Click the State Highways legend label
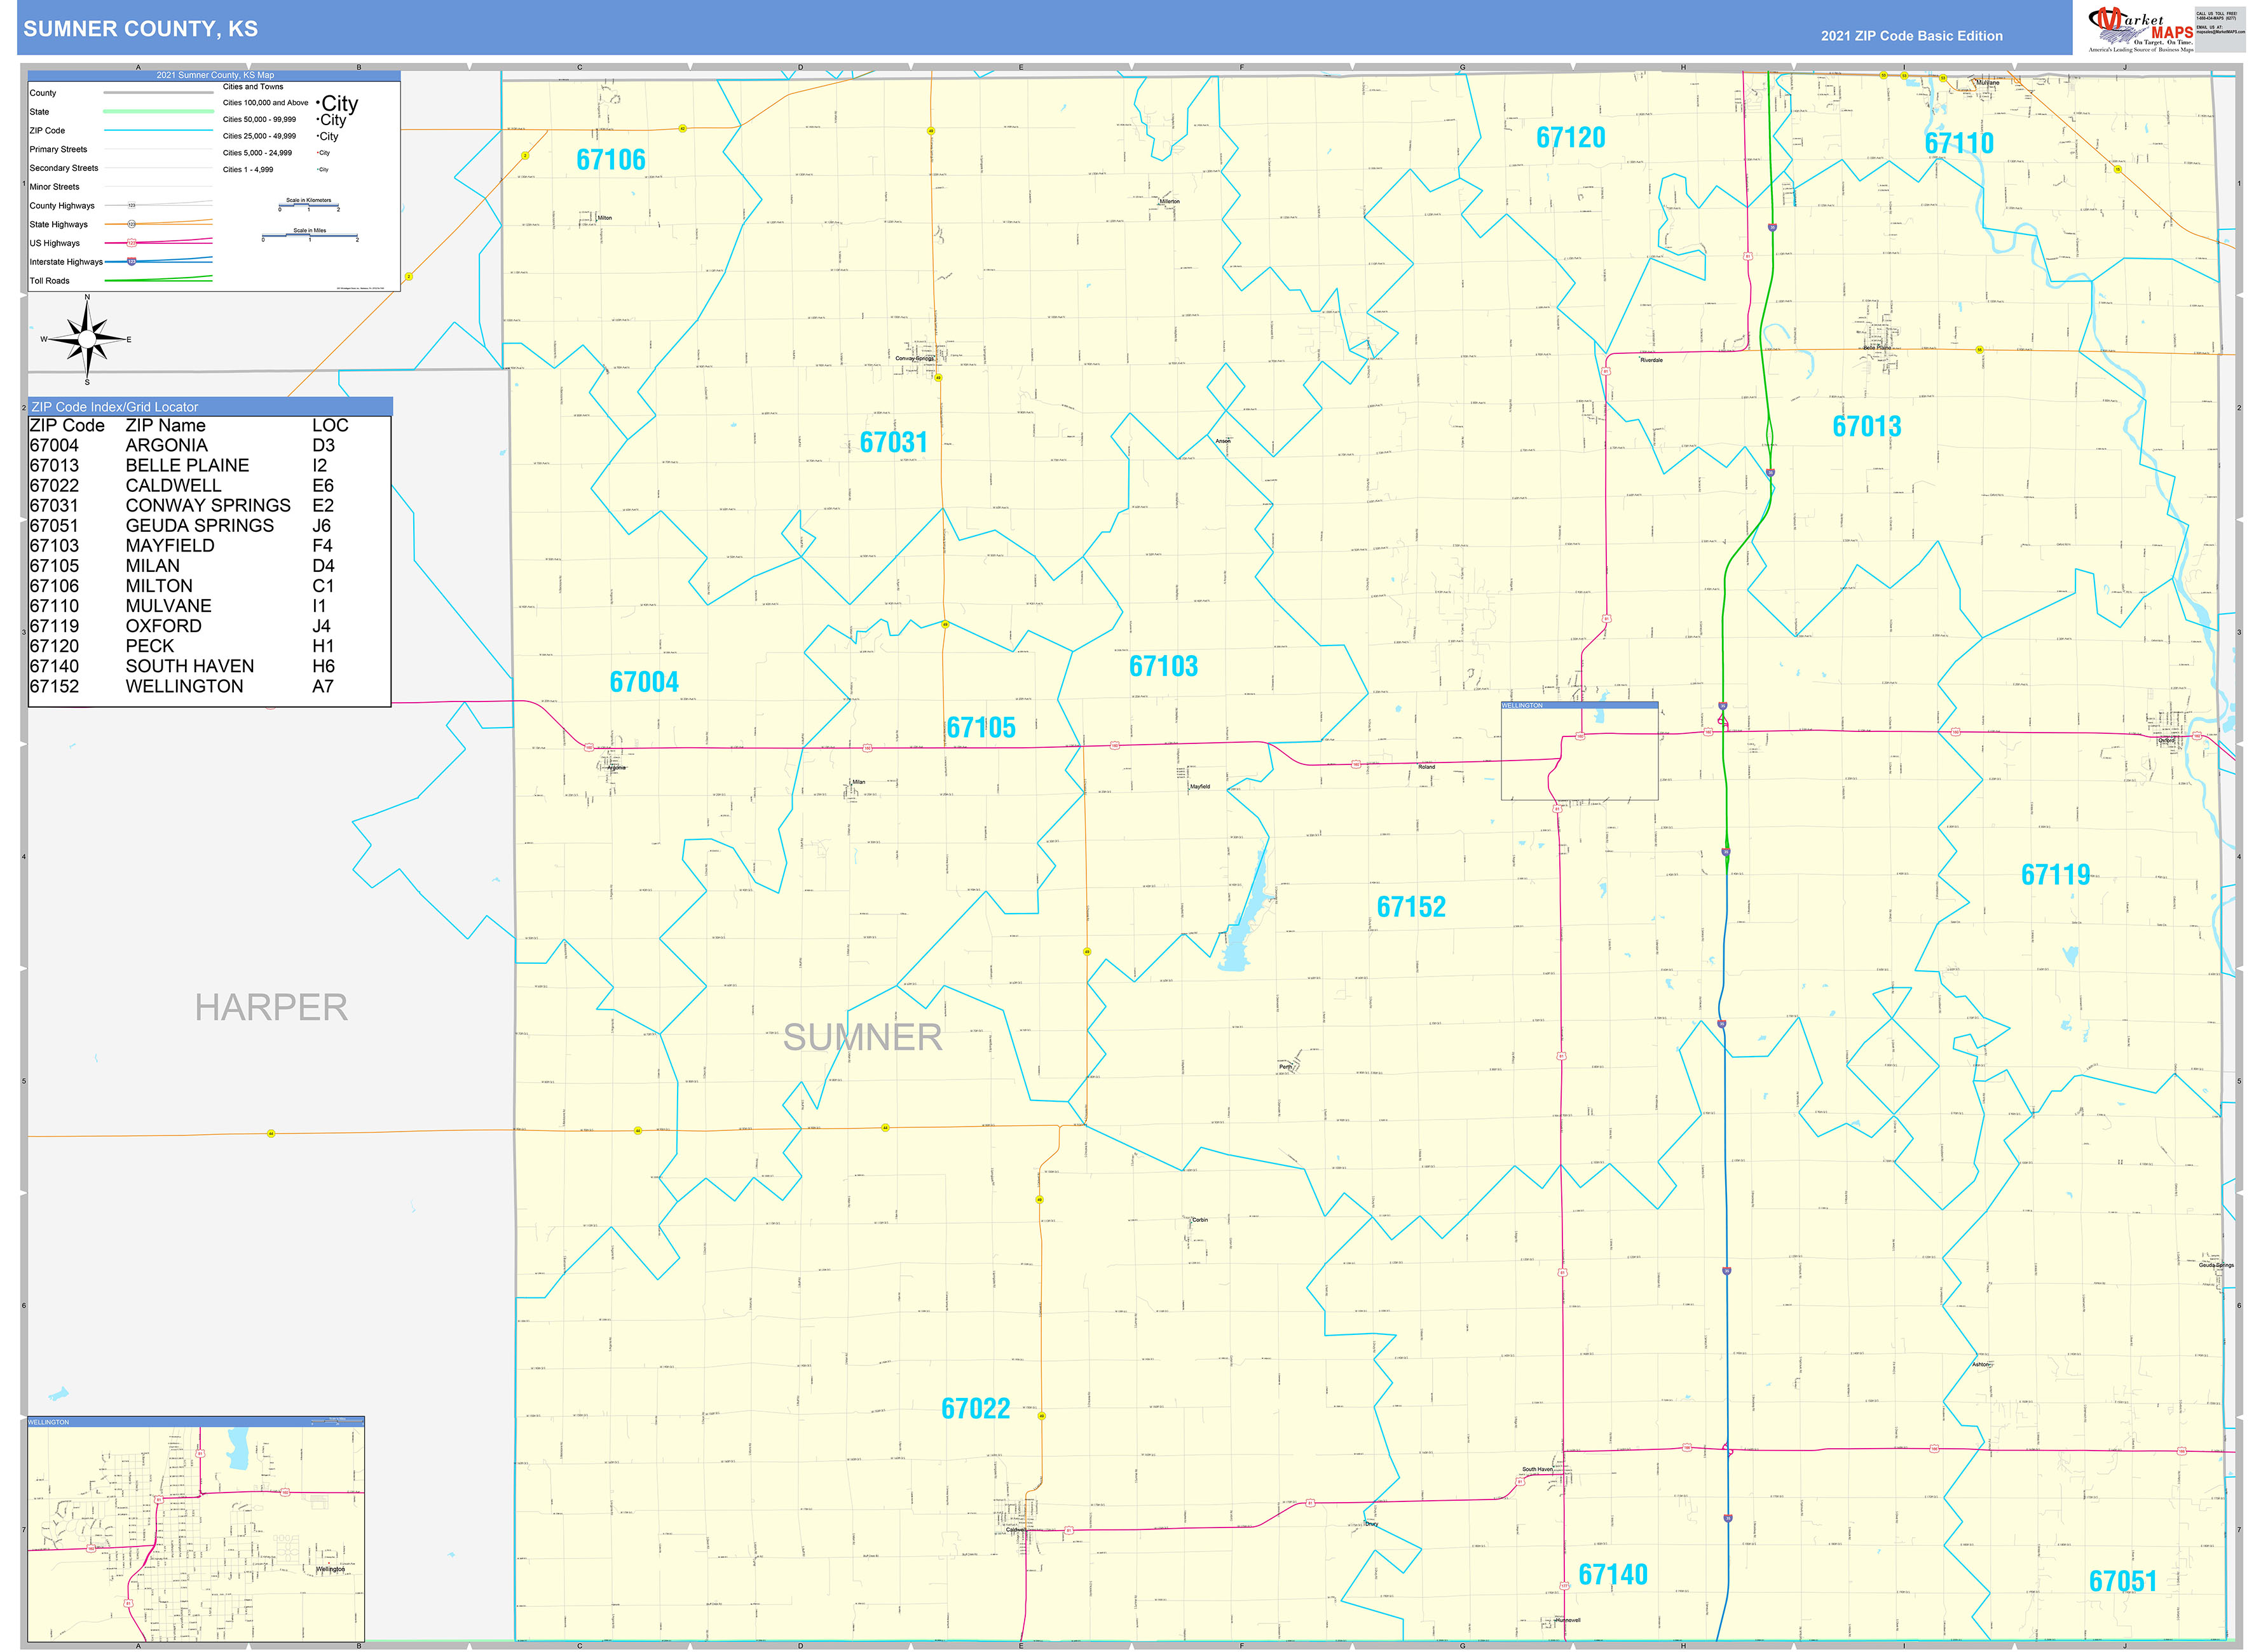The image size is (2254, 1652). point(58,224)
